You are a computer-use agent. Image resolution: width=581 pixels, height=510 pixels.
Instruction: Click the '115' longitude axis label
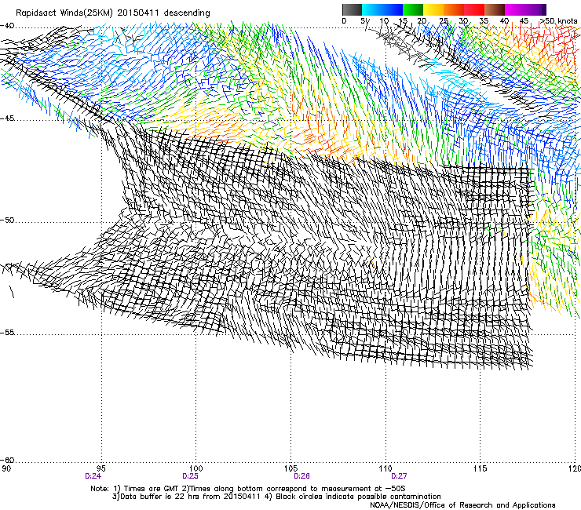[481, 468]
